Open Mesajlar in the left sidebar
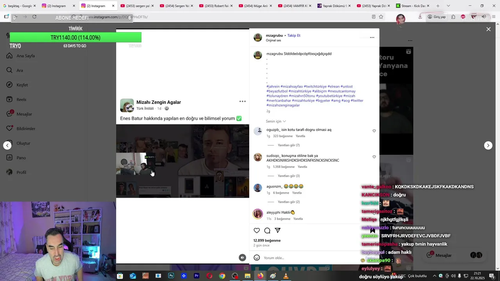Screen dimensions: 500x281 coord(19,114)
